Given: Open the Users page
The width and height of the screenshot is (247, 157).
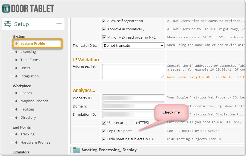Looking at the screenshot, I should pos(25,68).
